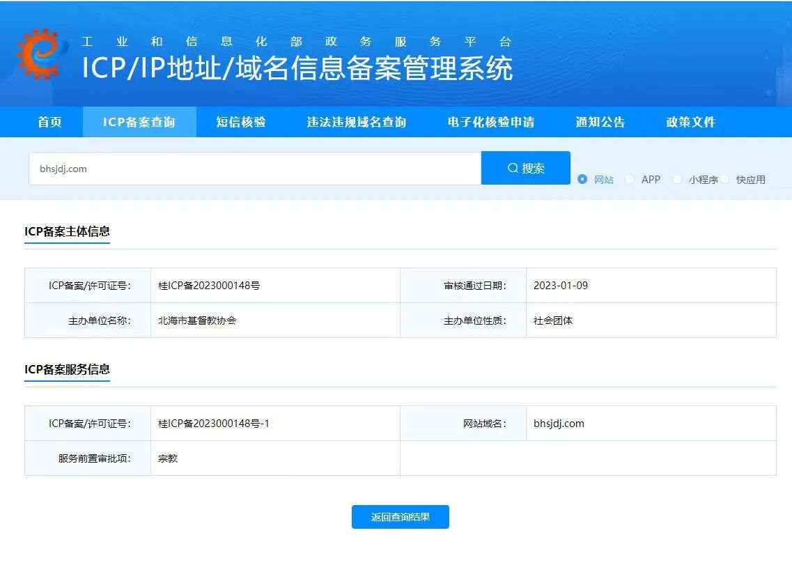The width and height of the screenshot is (792, 588).
Task: Click the 审核通过日期 label cell
Action: (463, 286)
